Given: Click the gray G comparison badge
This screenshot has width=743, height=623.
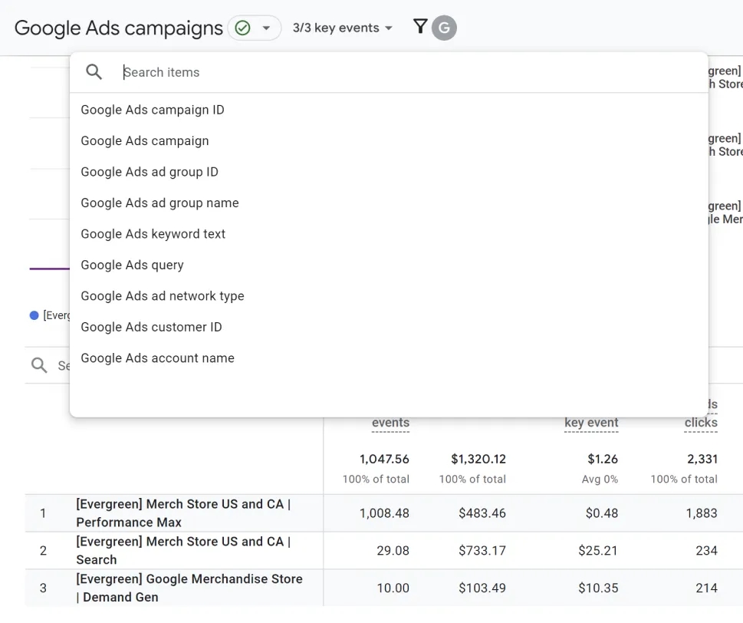Looking at the screenshot, I should [444, 28].
